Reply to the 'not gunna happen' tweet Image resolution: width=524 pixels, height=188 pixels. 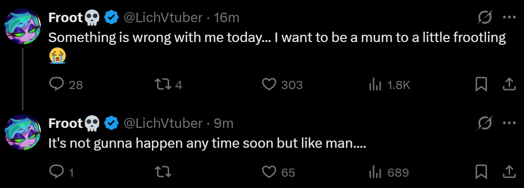(x=56, y=172)
